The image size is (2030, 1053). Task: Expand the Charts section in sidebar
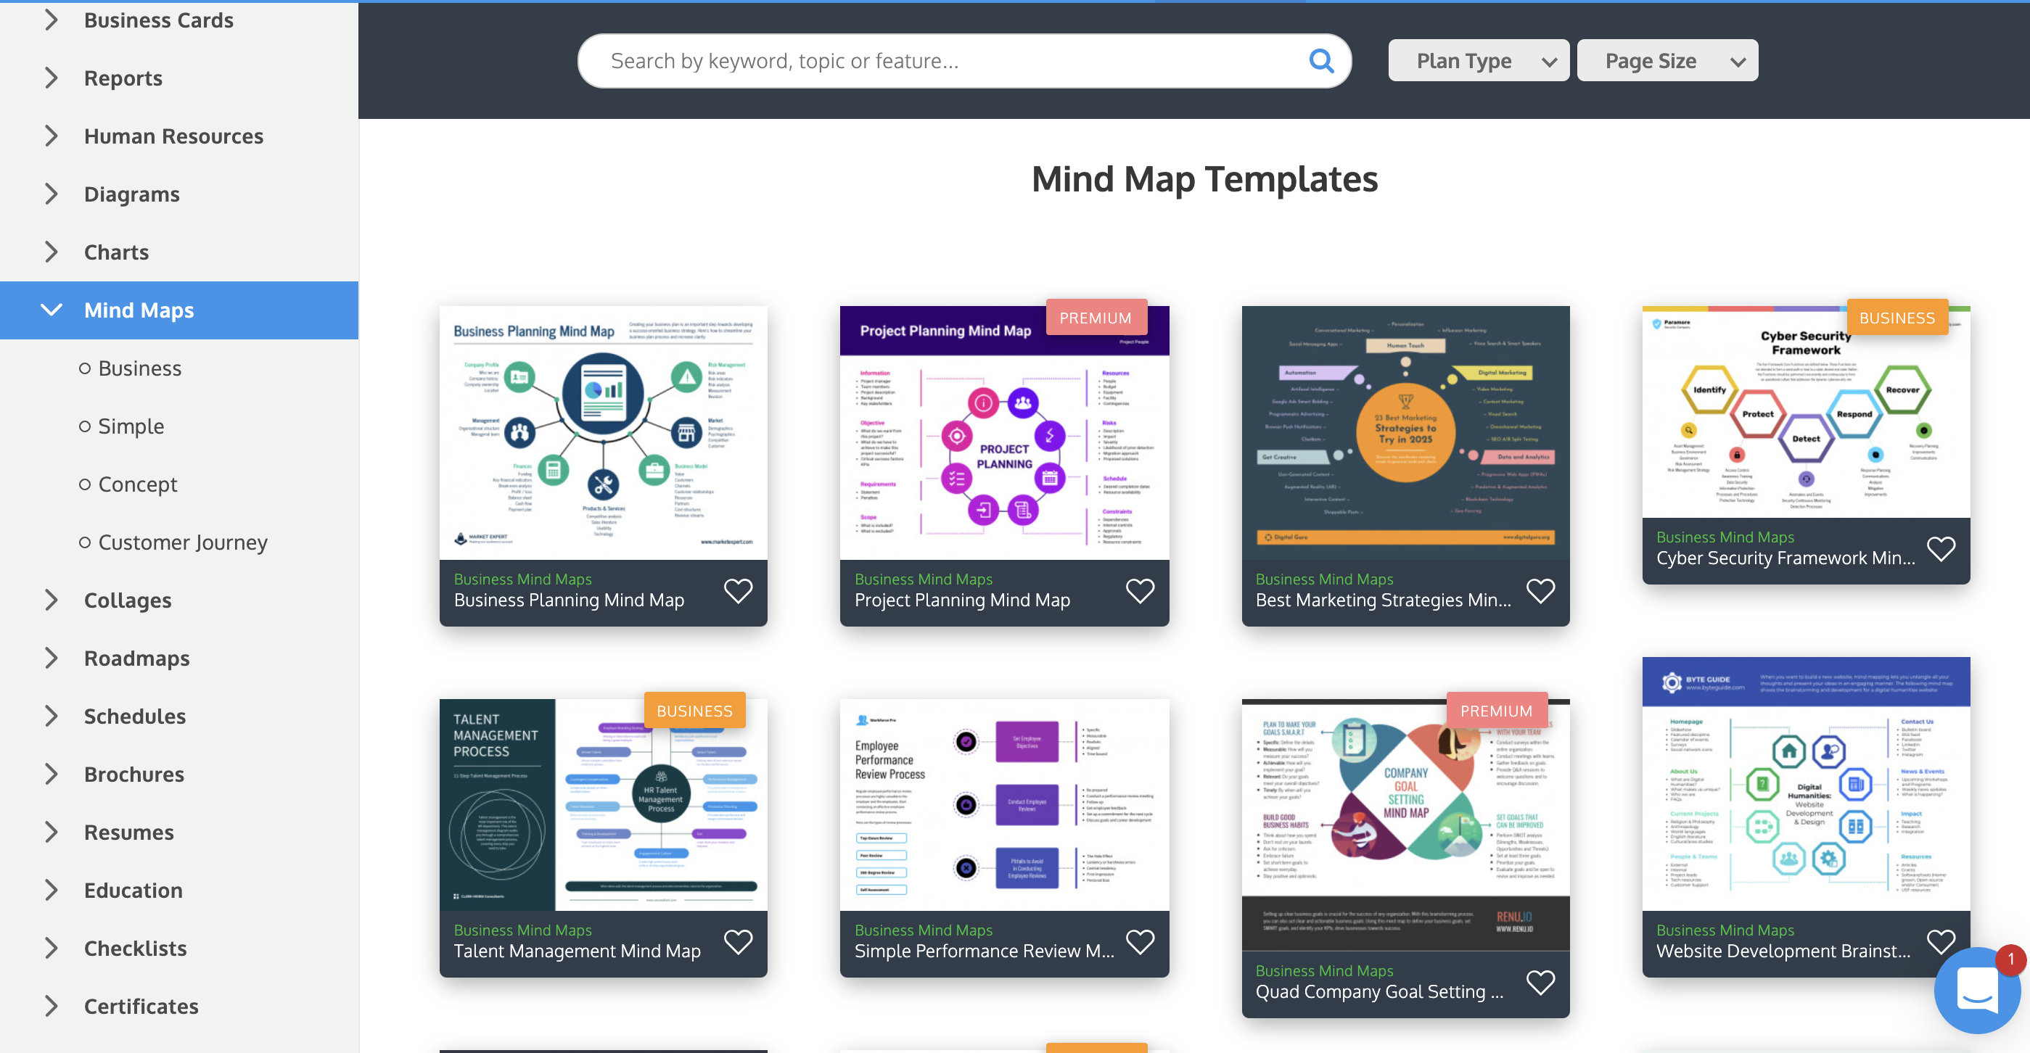(49, 251)
